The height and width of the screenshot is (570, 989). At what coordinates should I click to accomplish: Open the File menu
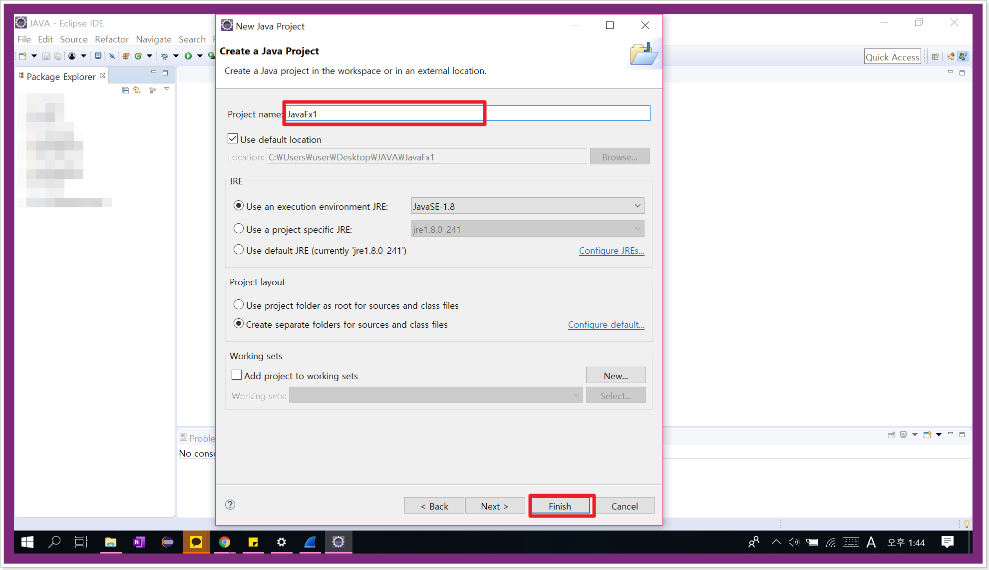(x=24, y=39)
